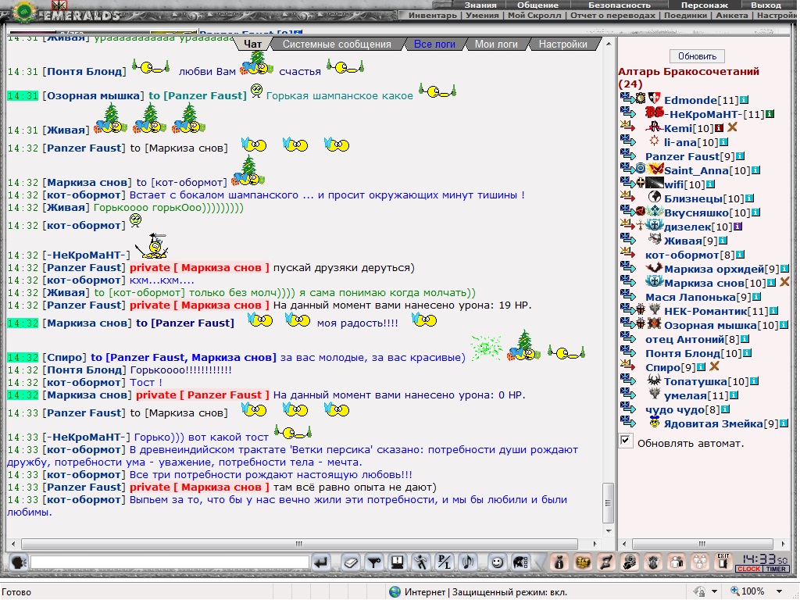Screen dimensions: 800x600
Task: Click the clan emblem beside Saint_Anna
Action: click(655, 169)
